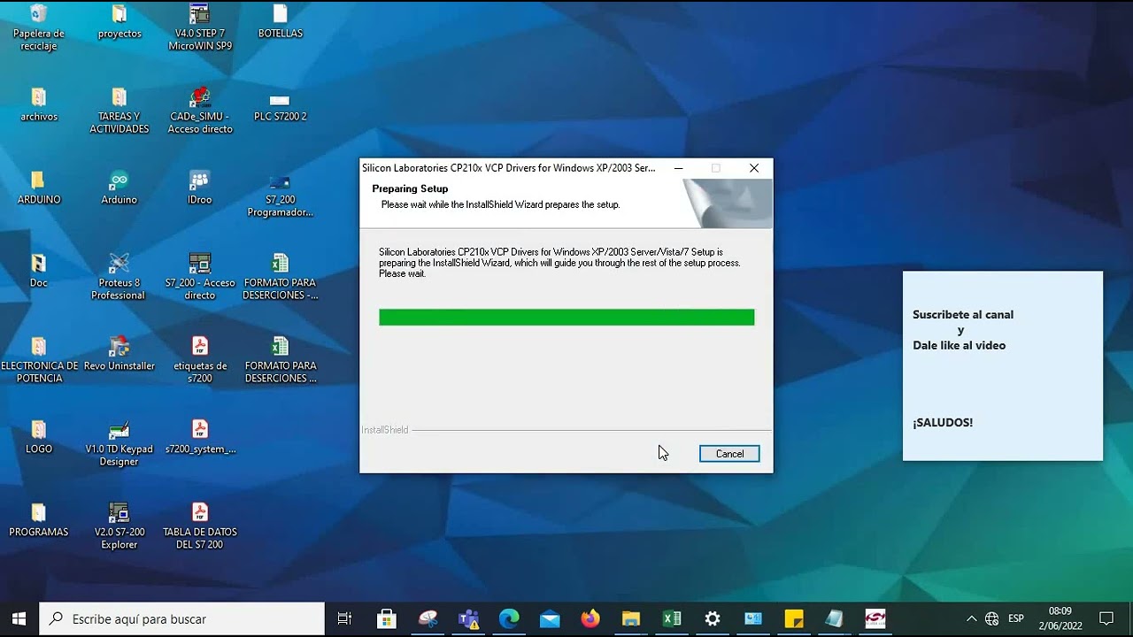
Task: Select the archivos folder icon
Action: click(39, 104)
